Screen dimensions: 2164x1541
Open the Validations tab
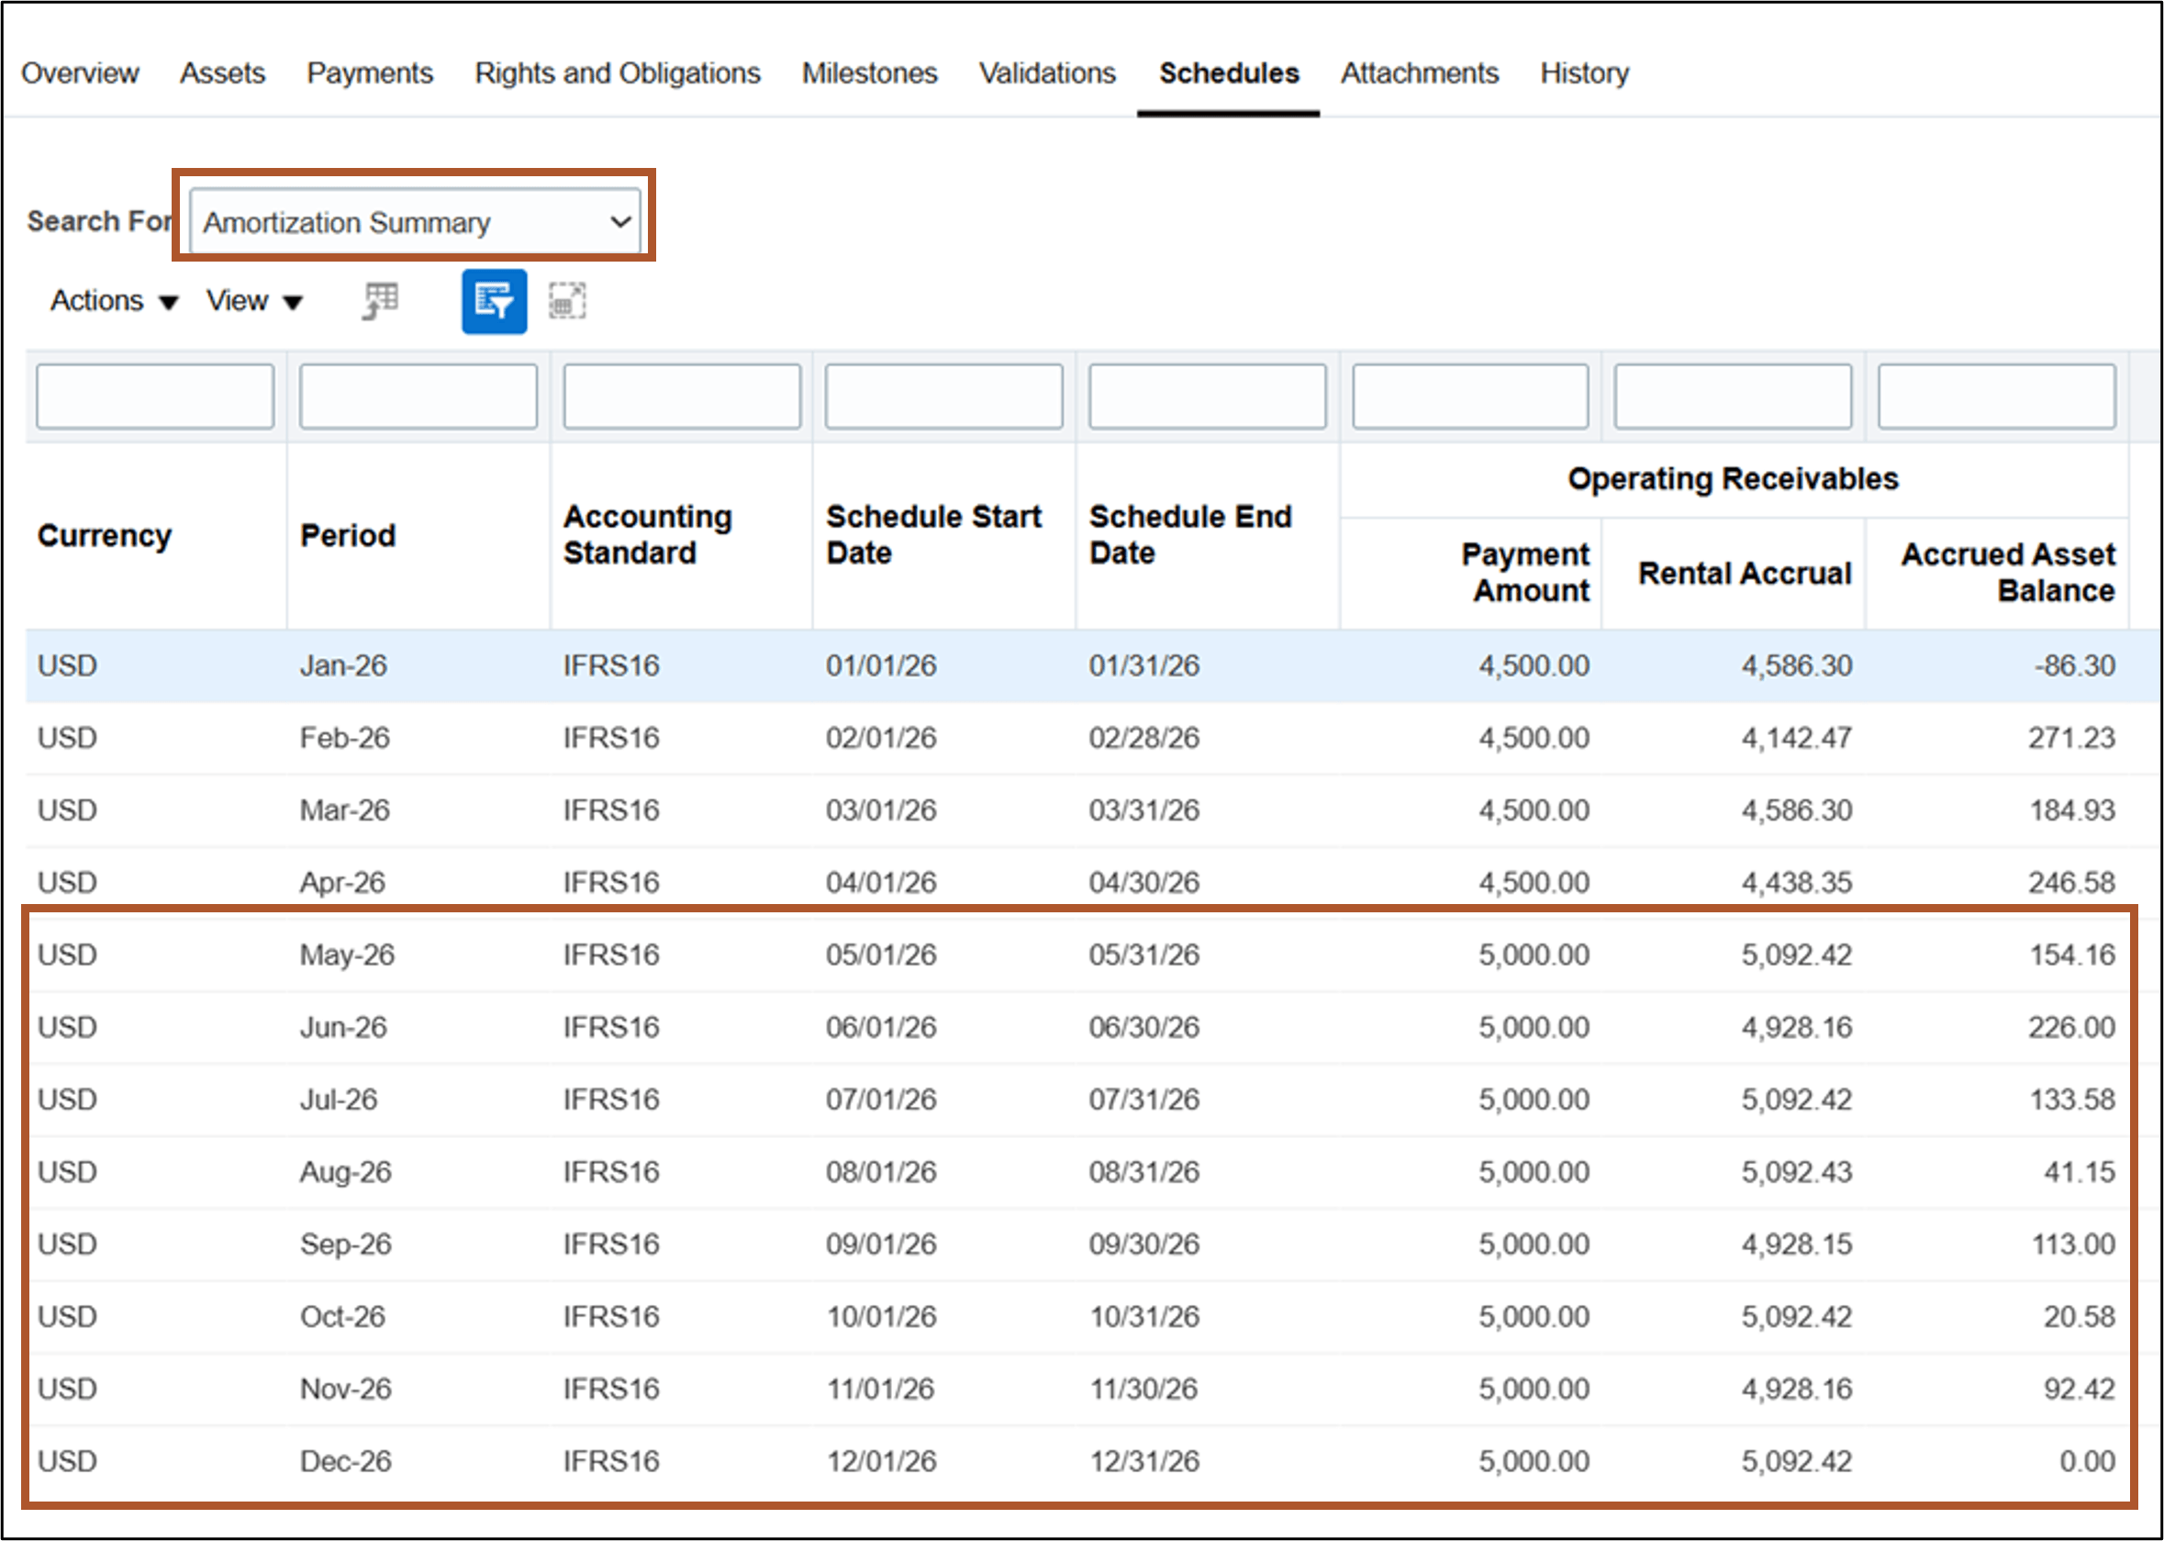pos(1047,73)
